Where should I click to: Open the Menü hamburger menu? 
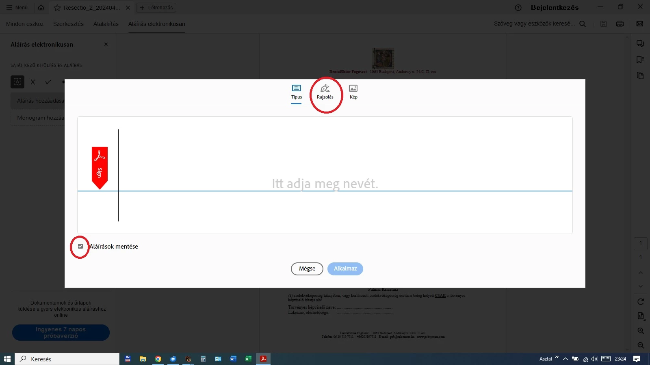point(17,7)
